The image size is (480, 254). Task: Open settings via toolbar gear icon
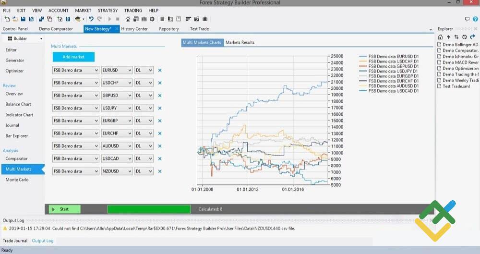[152, 19]
